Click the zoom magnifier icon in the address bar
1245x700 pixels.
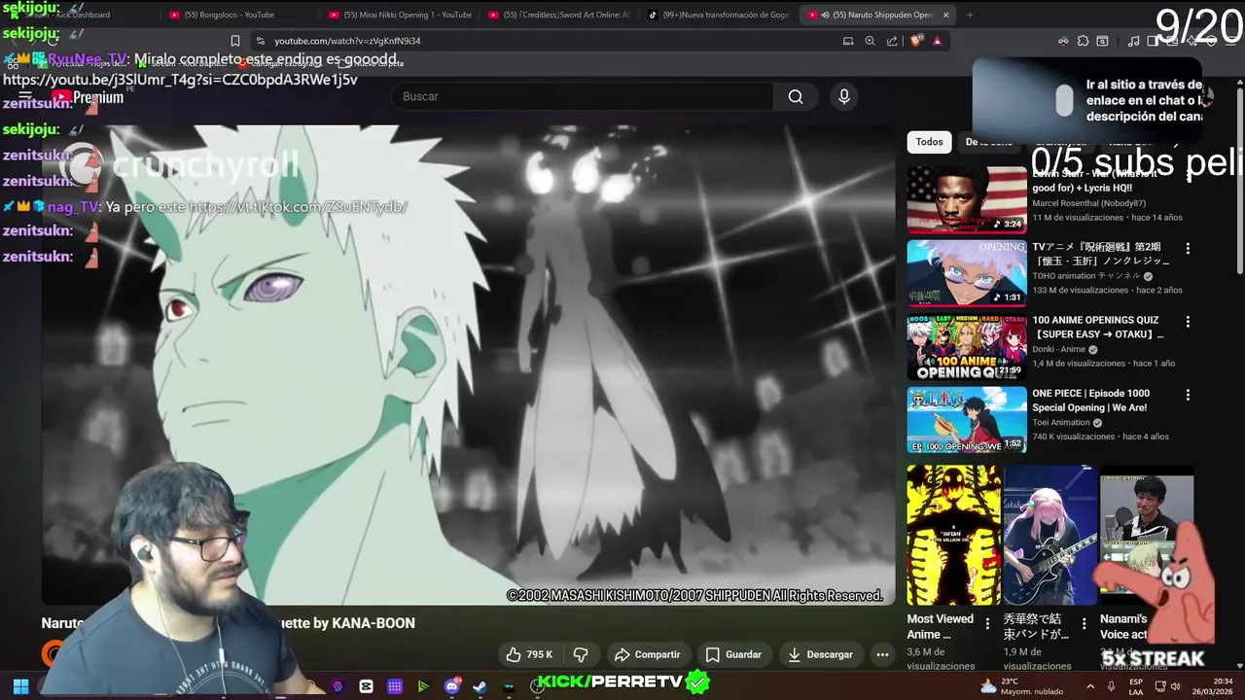[x=870, y=41]
